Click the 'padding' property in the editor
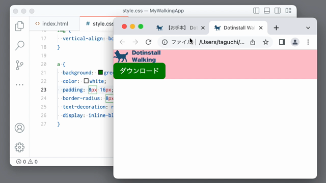The image size is (326, 183). [72, 89]
